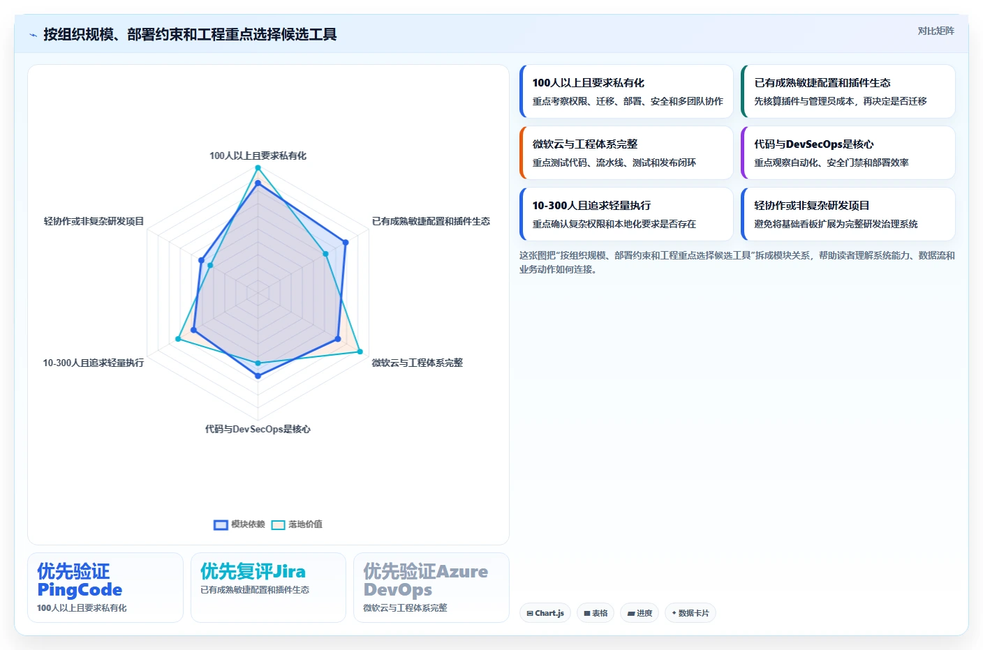Open the 微软云与工程体系完整 card on the right

pos(626,153)
